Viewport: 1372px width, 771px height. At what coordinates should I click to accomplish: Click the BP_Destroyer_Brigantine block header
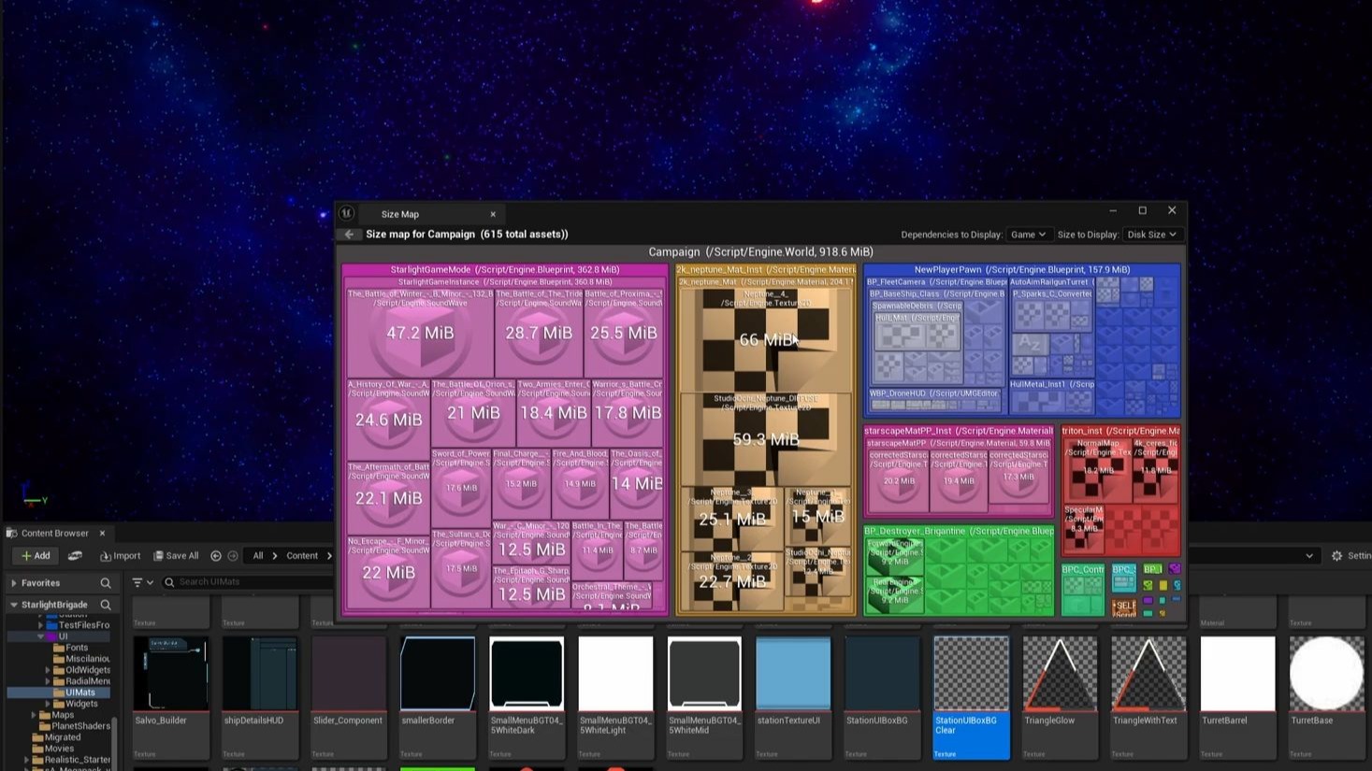coord(959,531)
